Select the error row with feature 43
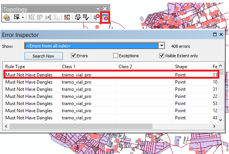Viewport: 229px width, 154px height. point(111,118)
